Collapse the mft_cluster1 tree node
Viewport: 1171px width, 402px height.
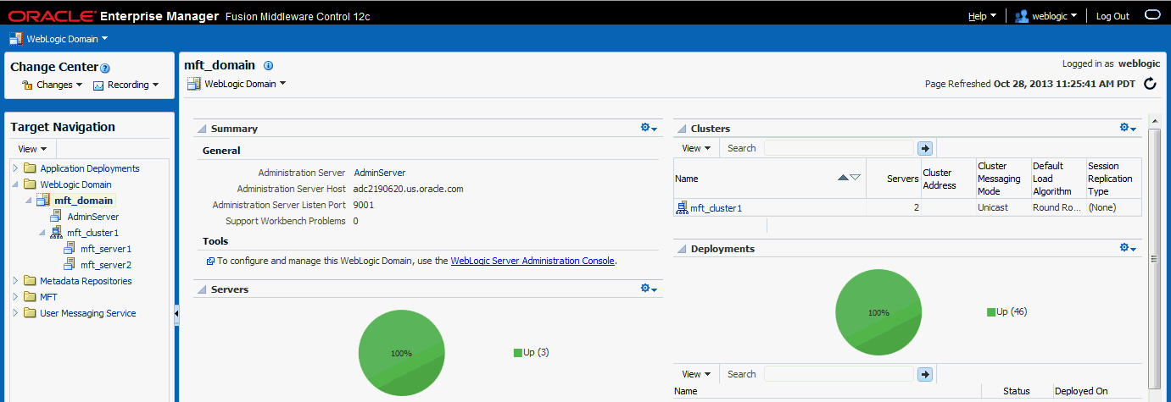coord(42,233)
